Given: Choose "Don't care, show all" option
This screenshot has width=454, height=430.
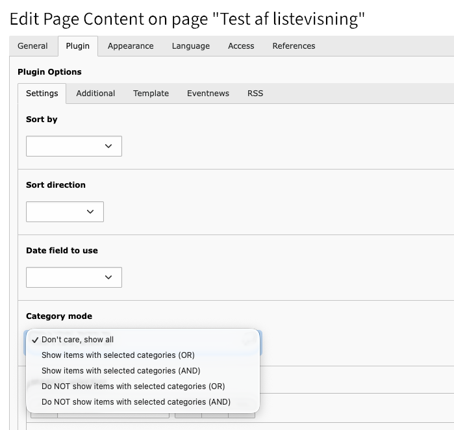Looking at the screenshot, I should pyautogui.click(x=77, y=340).
